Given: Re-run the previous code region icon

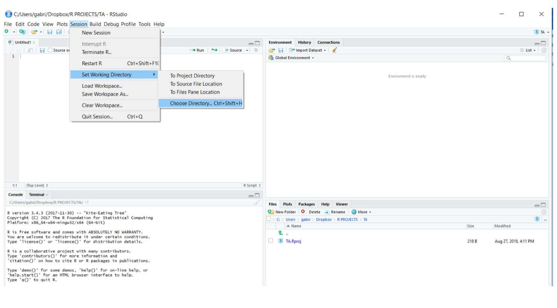Looking at the screenshot, I should tap(214, 50).
